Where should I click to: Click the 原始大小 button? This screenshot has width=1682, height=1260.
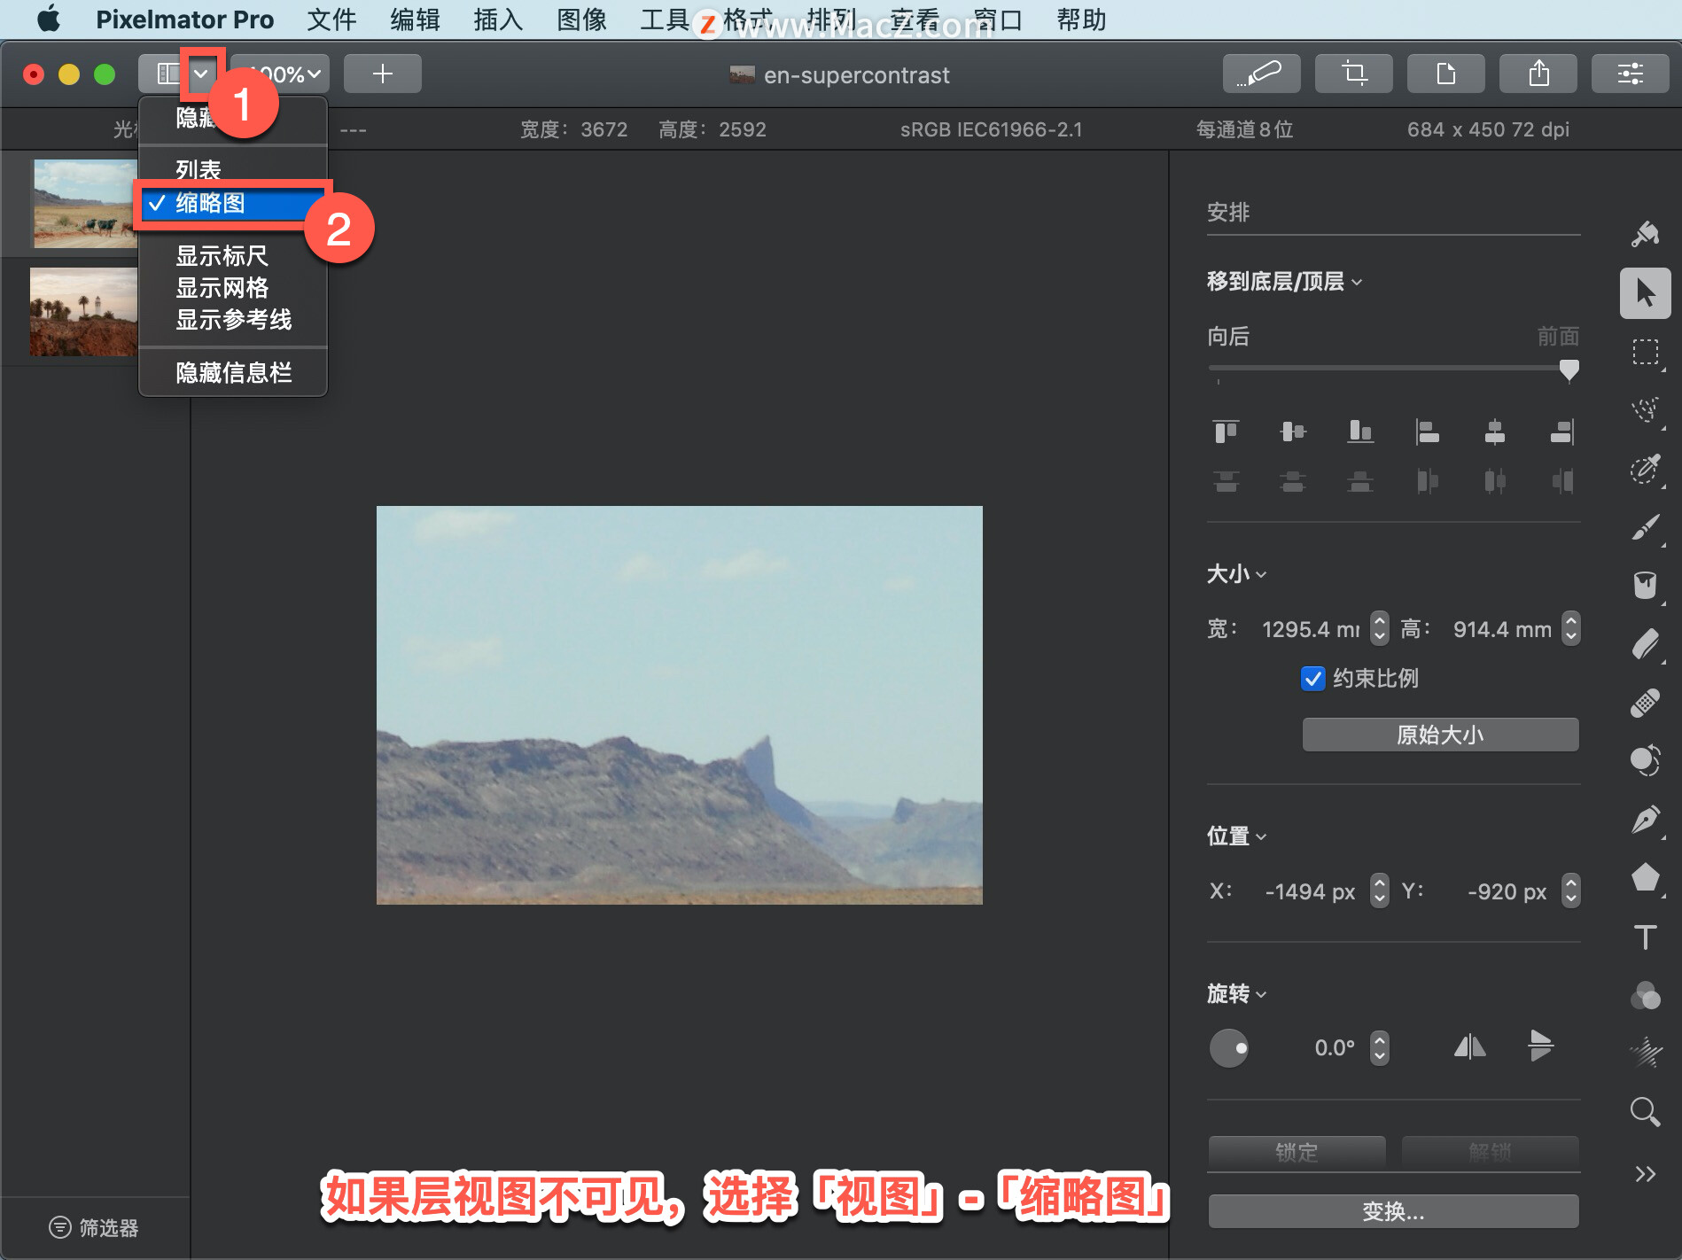pyautogui.click(x=1440, y=735)
